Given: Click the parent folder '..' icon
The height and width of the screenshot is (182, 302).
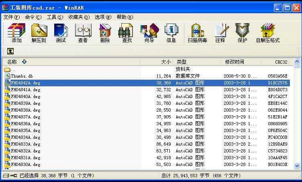Looking at the screenshot, I should tap(7, 69).
